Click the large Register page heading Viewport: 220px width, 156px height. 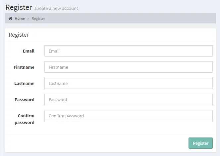point(19,7)
